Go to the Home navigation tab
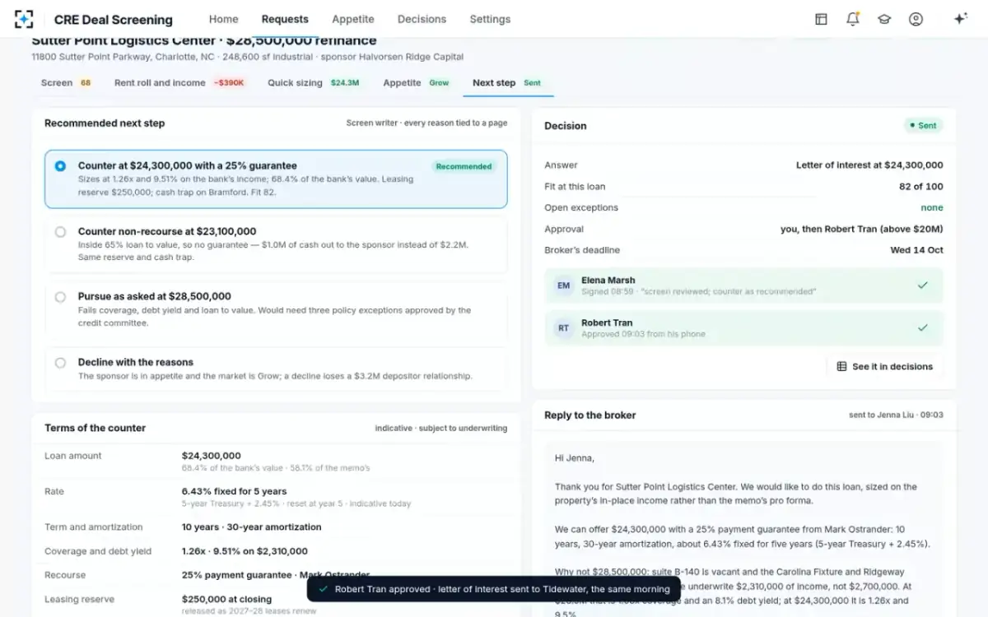The image size is (988, 617). click(223, 19)
